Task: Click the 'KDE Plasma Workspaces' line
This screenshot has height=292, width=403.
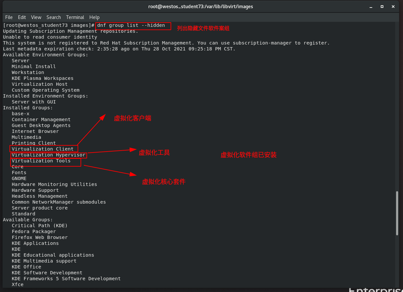Action: click(43, 78)
